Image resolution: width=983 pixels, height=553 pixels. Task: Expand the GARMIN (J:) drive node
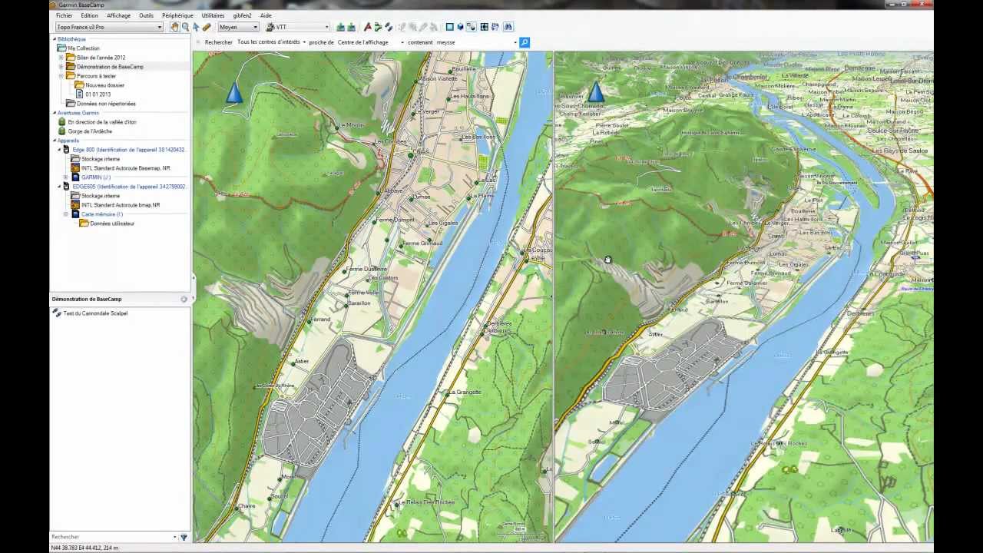[x=66, y=177]
